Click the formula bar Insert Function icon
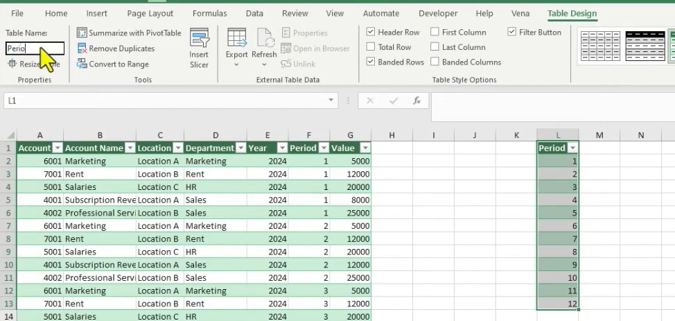The height and width of the screenshot is (321, 675). click(417, 101)
